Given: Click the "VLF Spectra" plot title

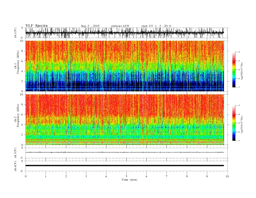Looking at the screenshot, I should [37, 26].
